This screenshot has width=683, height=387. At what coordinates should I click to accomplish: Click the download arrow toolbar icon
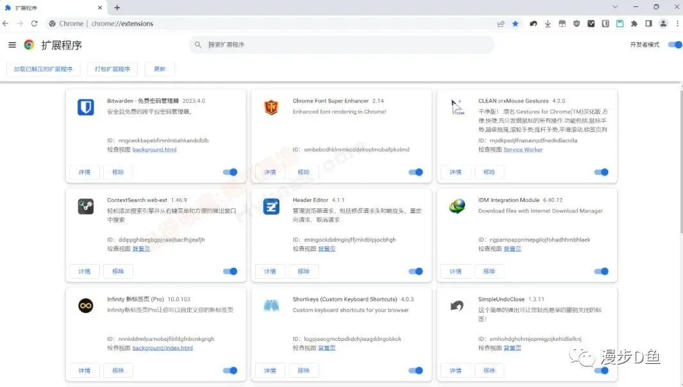pyautogui.click(x=548, y=24)
